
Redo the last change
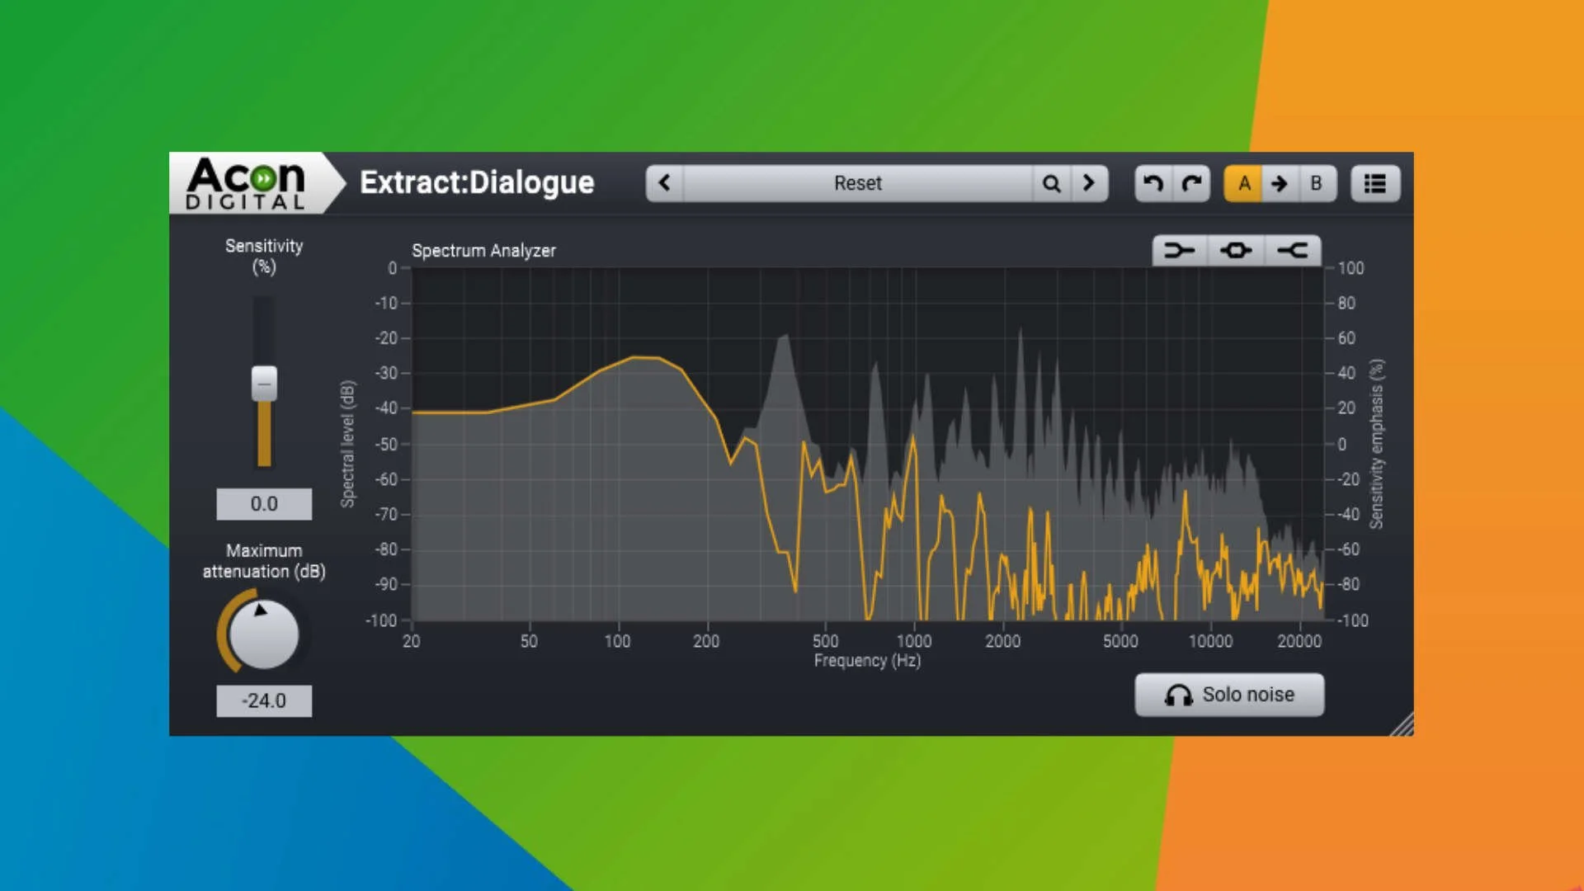[x=1193, y=183]
